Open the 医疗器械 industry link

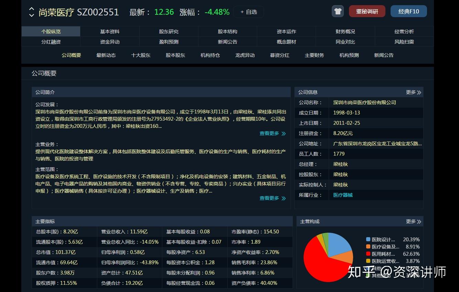[343, 195]
